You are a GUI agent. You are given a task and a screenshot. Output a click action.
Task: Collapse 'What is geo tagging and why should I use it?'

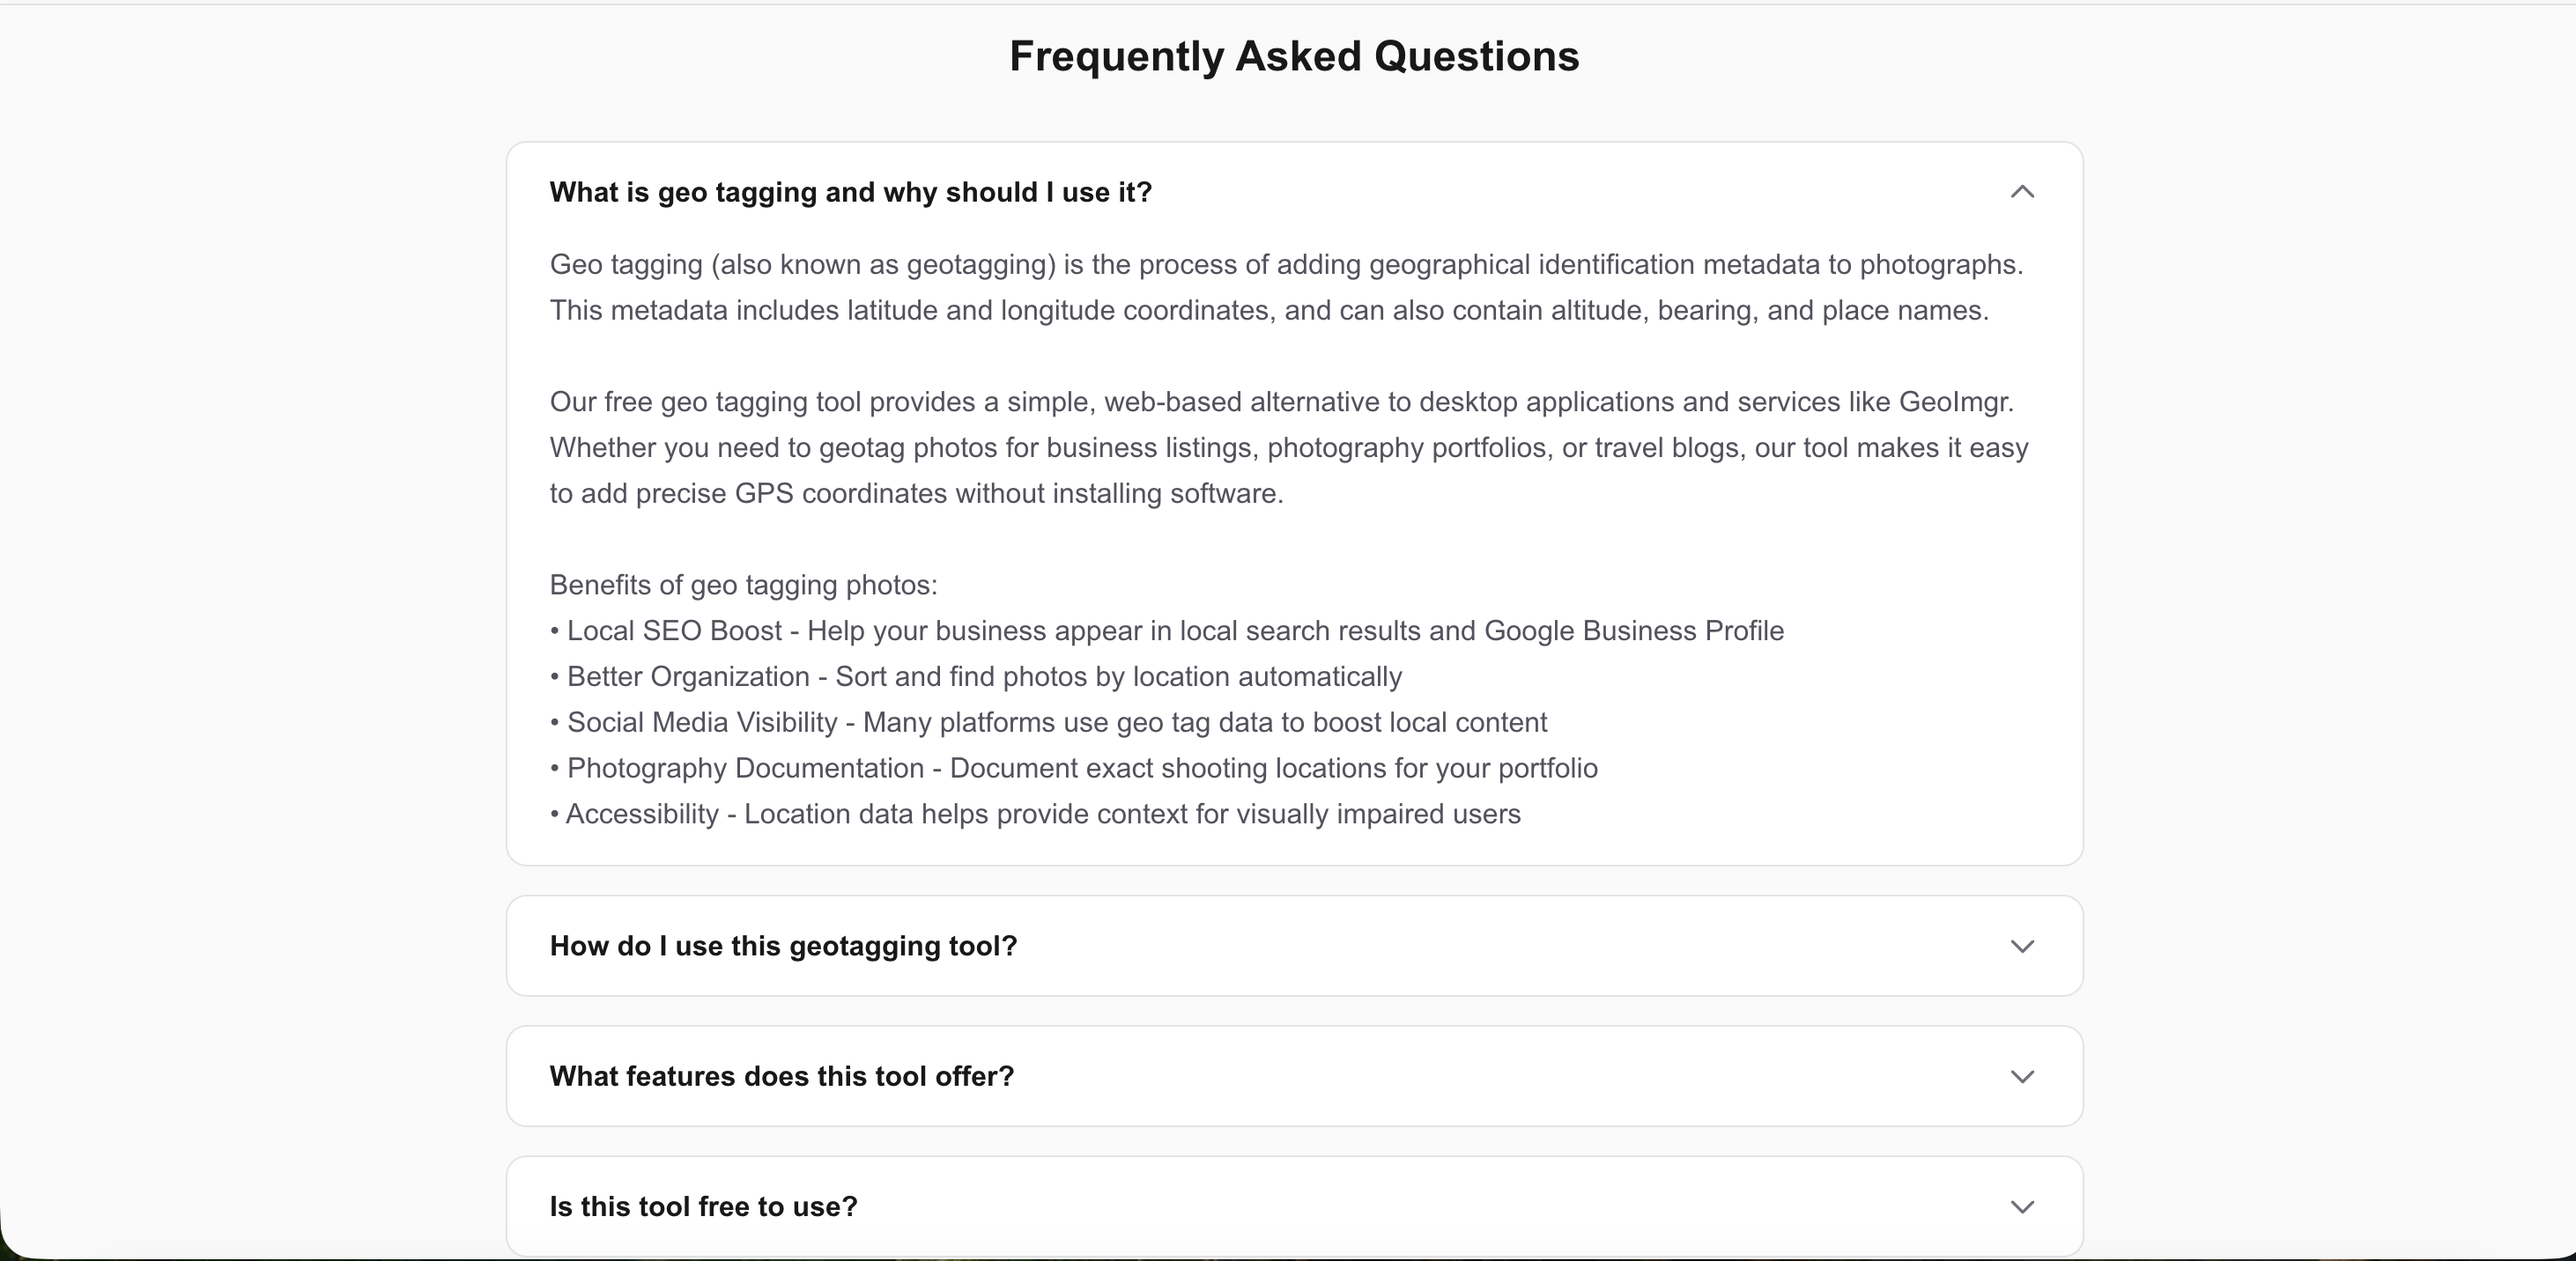tap(850, 192)
